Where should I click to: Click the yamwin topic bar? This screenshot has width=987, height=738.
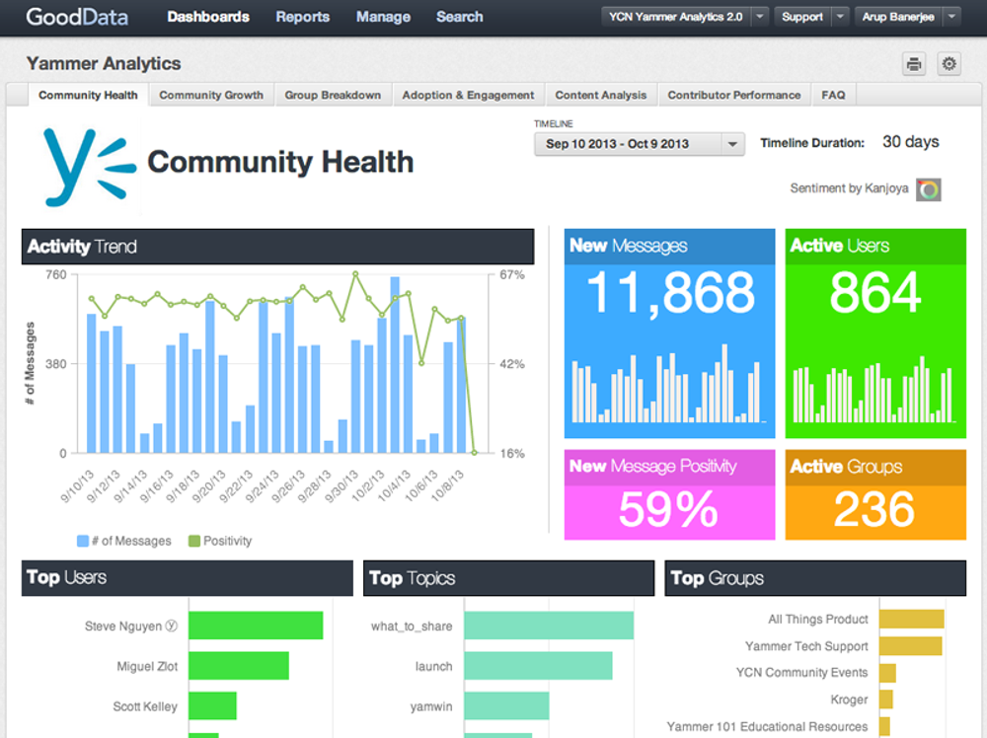tap(506, 705)
